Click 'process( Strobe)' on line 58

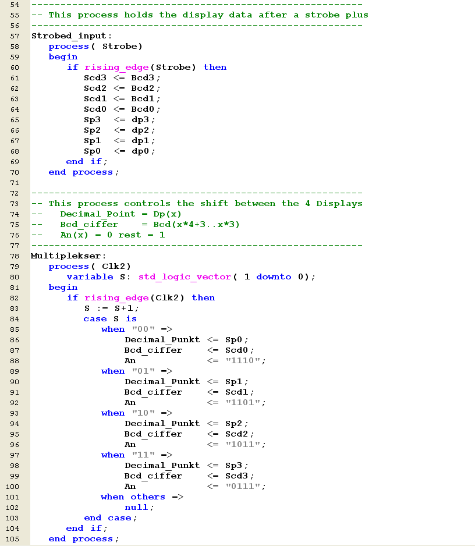coord(95,47)
